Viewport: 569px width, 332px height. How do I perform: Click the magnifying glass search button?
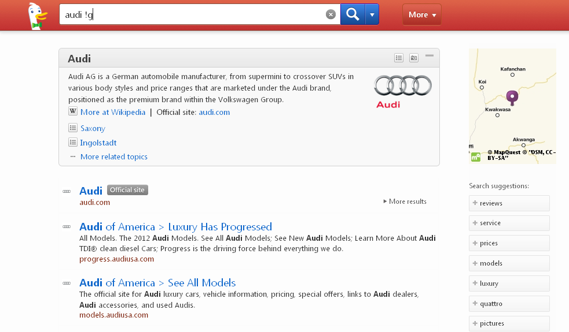(x=353, y=14)
